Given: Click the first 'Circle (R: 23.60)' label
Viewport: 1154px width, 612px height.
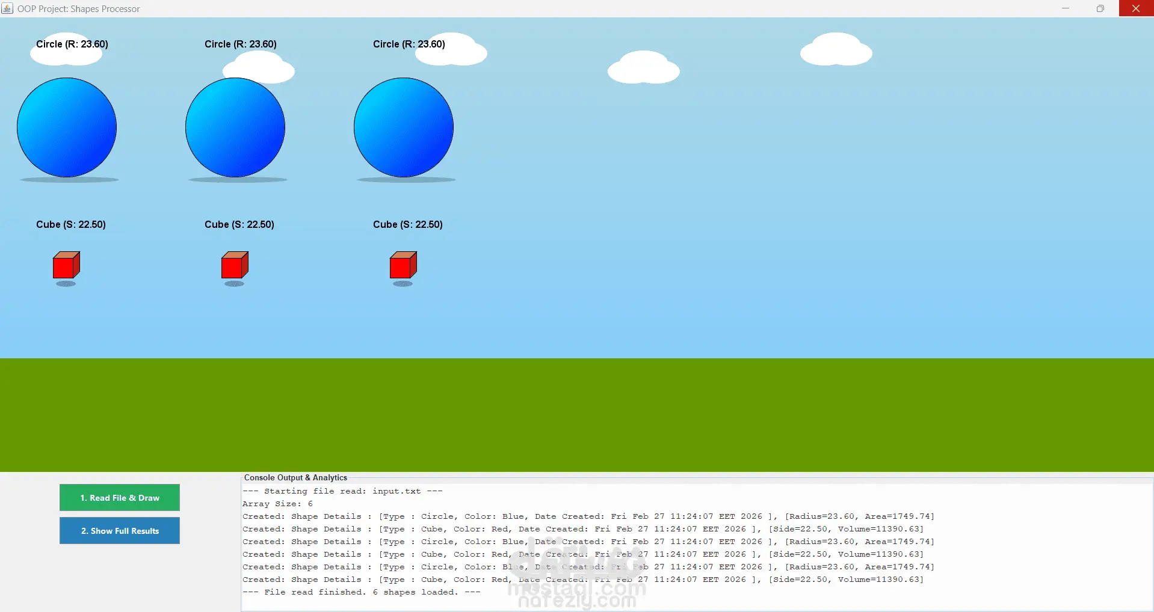Looking at the screenshot, I should (72, 44).
